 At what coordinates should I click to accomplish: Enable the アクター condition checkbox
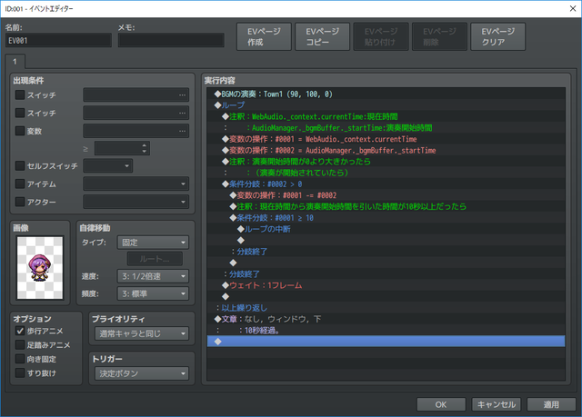20,202
